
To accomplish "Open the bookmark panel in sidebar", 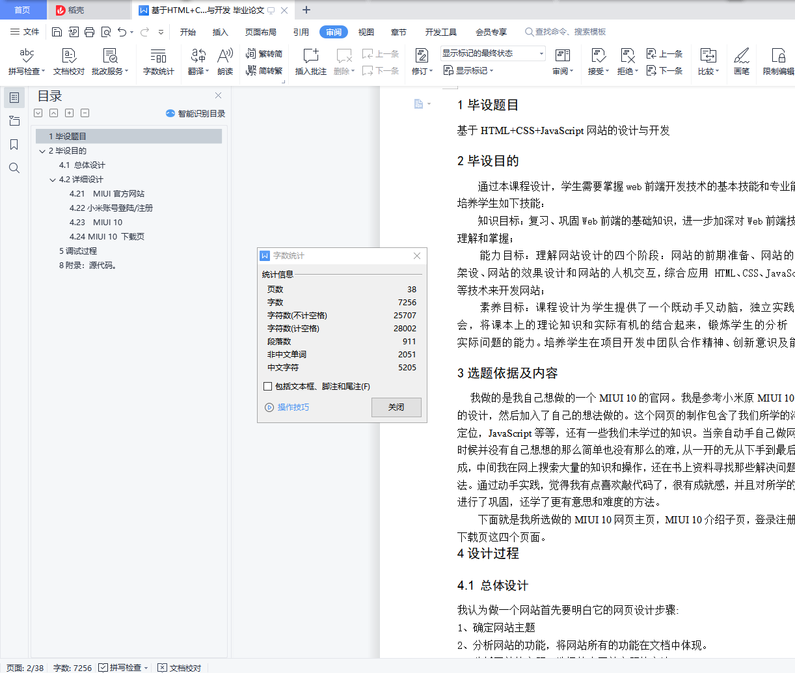I will pos(14,144).
